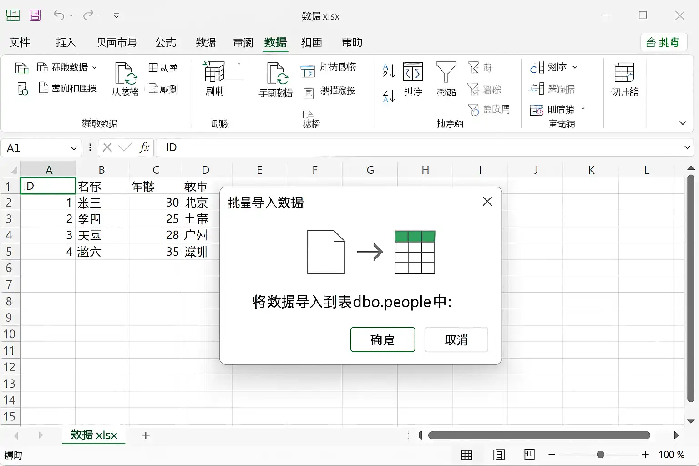Add a new sheet with the plus button
This screenshot has height=466, width=699.
pyautogui.click(x=146, y=436)
